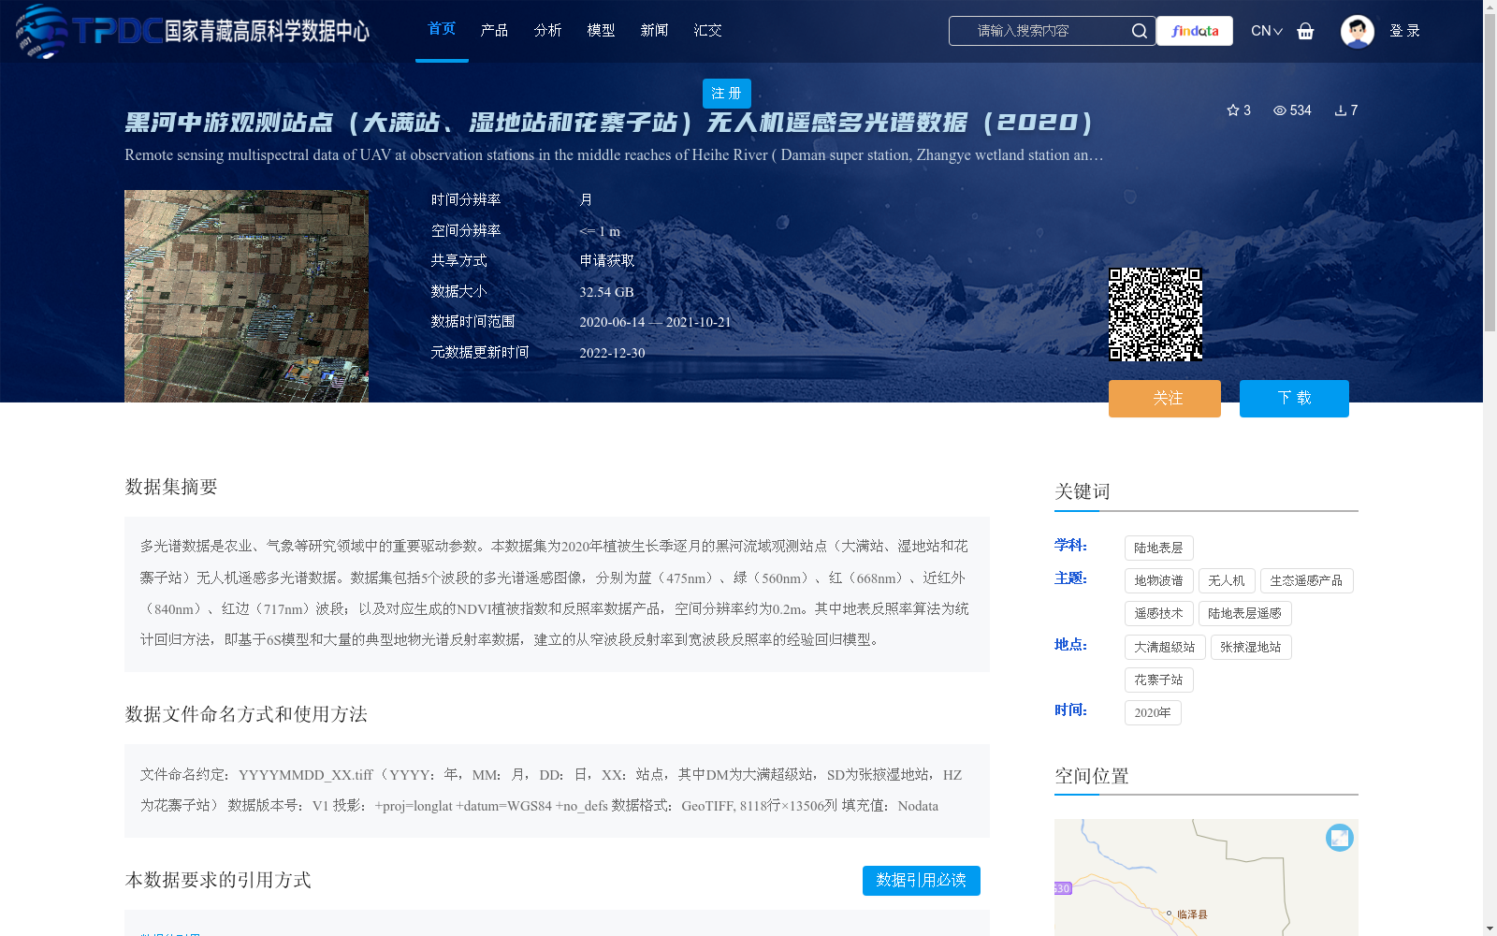
Task: Click the 张掖湿地站 location tag
Action: click(x=1251, y=648)
